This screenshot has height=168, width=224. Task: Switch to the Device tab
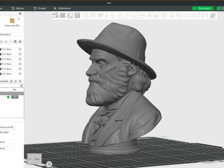tap(18, 8)
